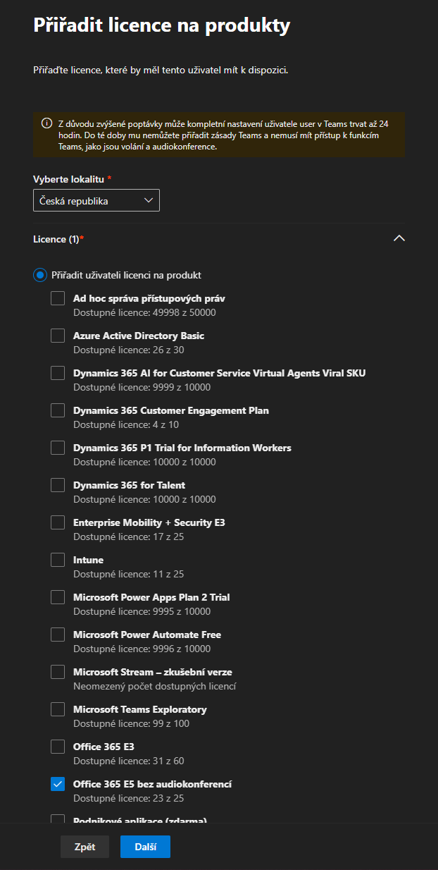Click the 'Dynamics 365 for Talent' license name
Image resolution: width=438 pixels, height=870 pixels.
coord(129,485)
